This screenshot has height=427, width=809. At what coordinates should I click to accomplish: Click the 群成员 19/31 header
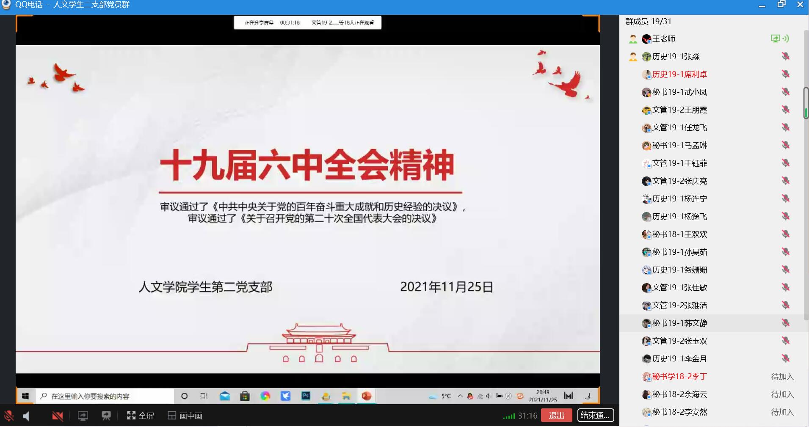tap(648, 22)
